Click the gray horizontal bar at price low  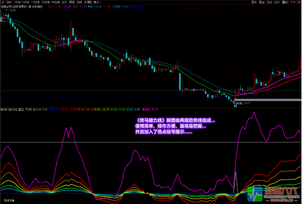click(267, 100)
